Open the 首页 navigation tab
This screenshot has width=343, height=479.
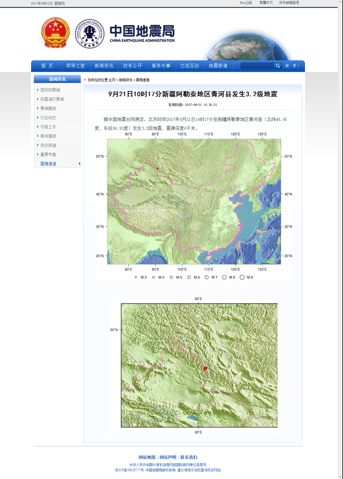(47, 66)
